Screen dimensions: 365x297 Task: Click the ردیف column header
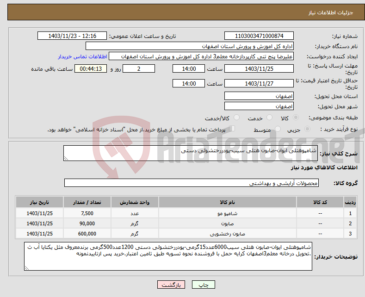click(x=350, y=202)
